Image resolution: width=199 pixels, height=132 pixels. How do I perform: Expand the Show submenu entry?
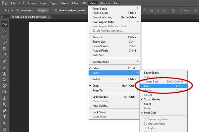point(114,73)
